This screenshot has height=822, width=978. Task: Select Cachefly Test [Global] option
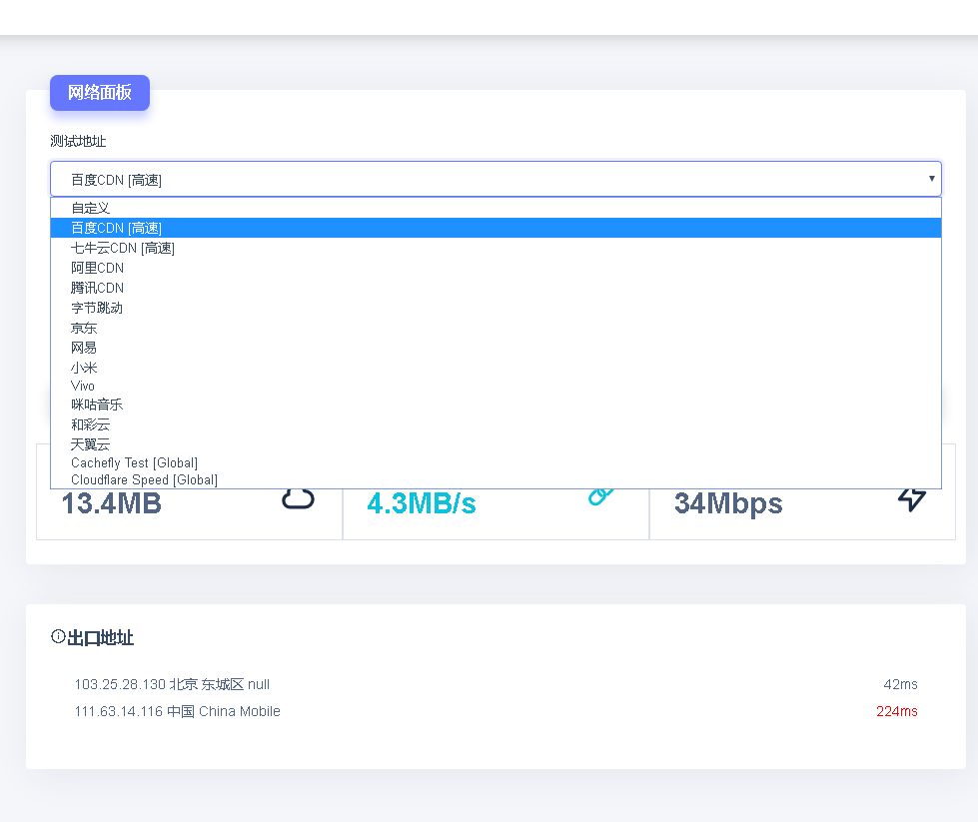[x=134, y=462]
